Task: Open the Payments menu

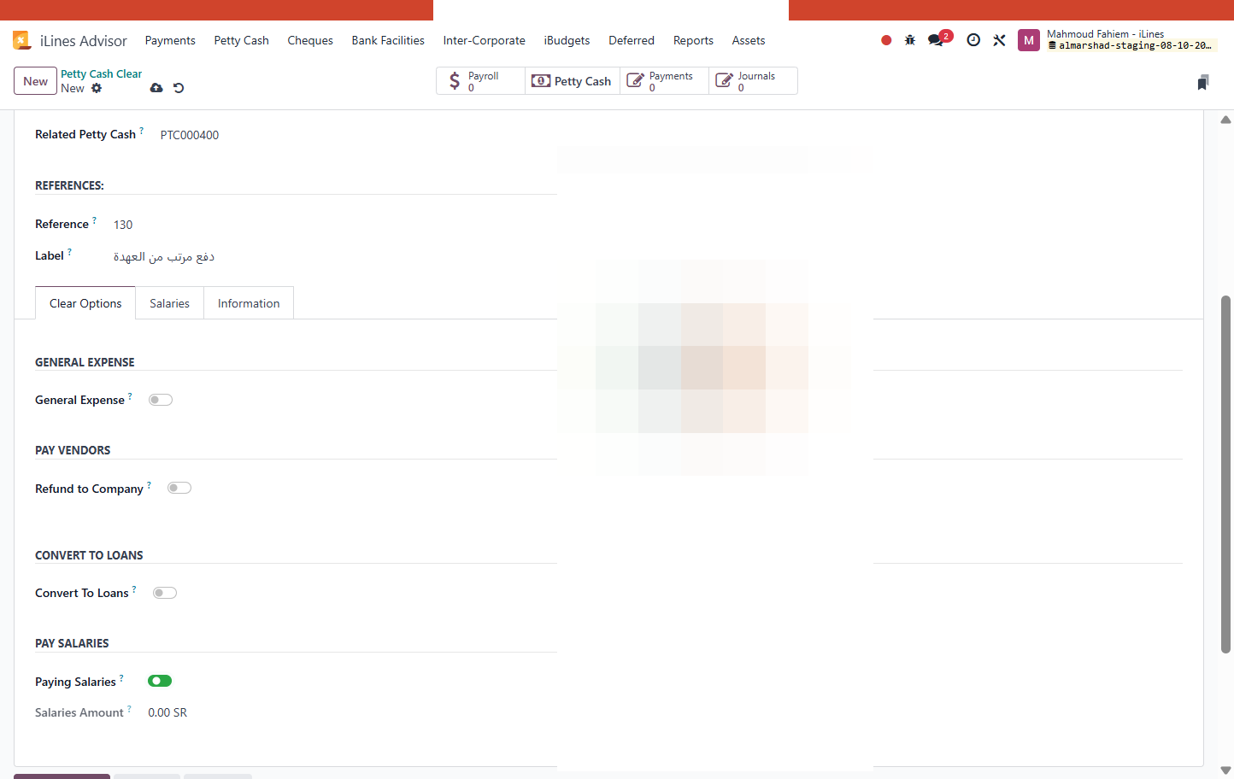Action: [x=170, y=40]
